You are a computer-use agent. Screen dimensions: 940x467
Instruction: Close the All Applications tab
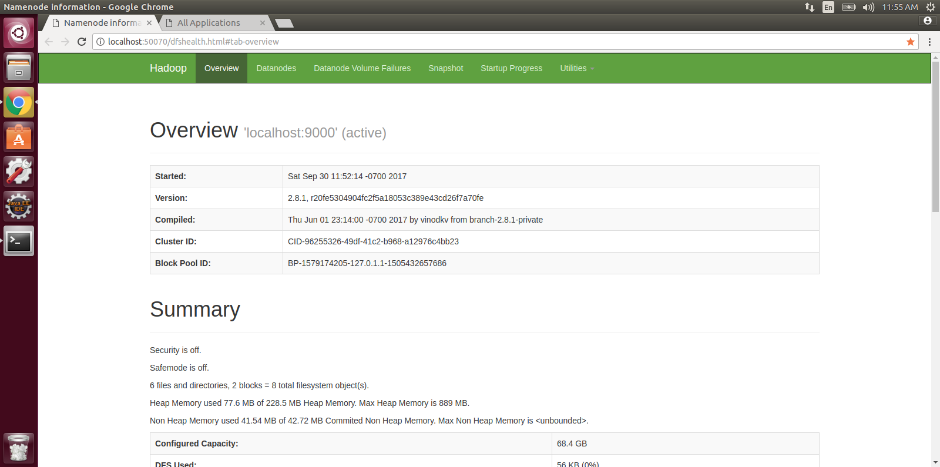coord(263,23)
